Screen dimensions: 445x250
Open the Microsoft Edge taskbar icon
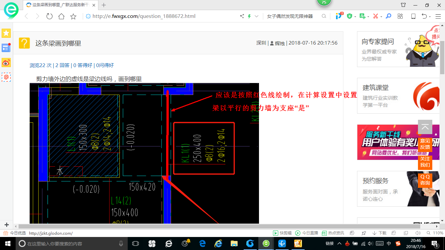click(202, 243)
